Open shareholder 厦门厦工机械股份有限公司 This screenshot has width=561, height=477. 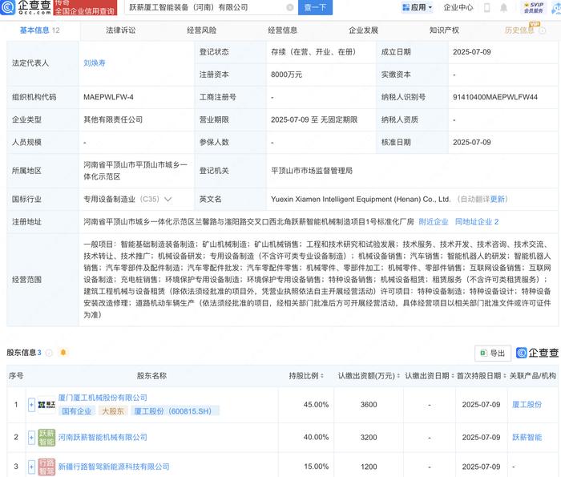tap(103, 398)
